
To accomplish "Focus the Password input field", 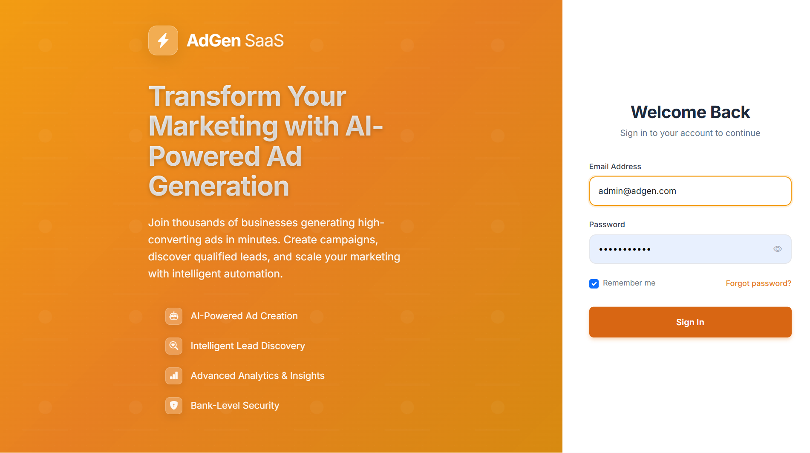I will pyautogui.click(x=690, y=249).
